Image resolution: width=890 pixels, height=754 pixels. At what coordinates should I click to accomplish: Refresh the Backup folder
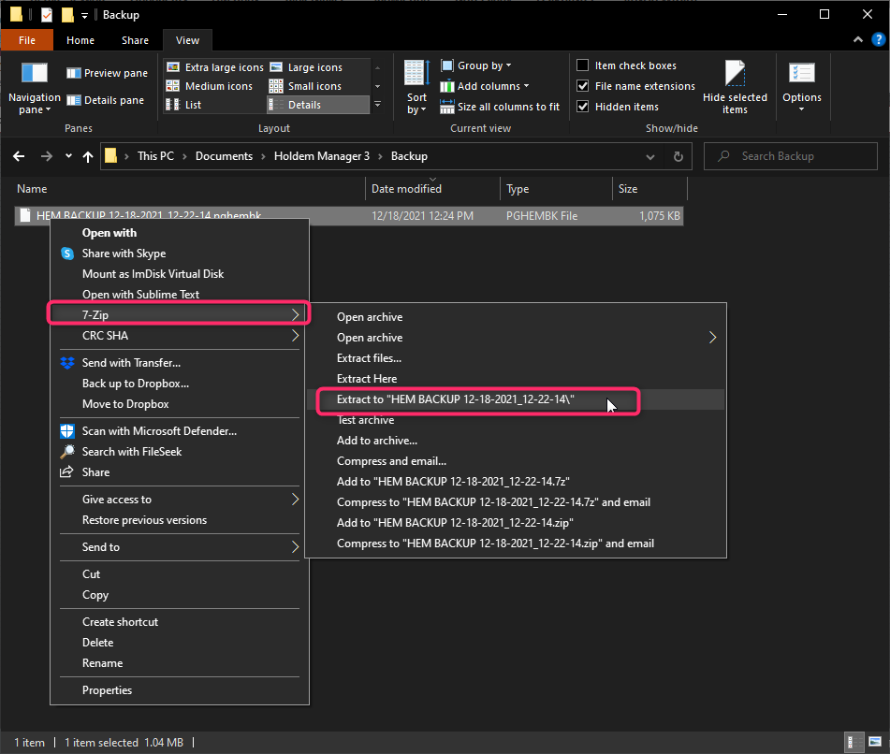click(x=678, y=156)
